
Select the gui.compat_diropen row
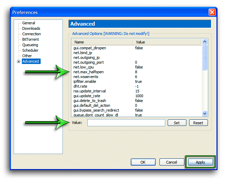click(x=137, y=48)
